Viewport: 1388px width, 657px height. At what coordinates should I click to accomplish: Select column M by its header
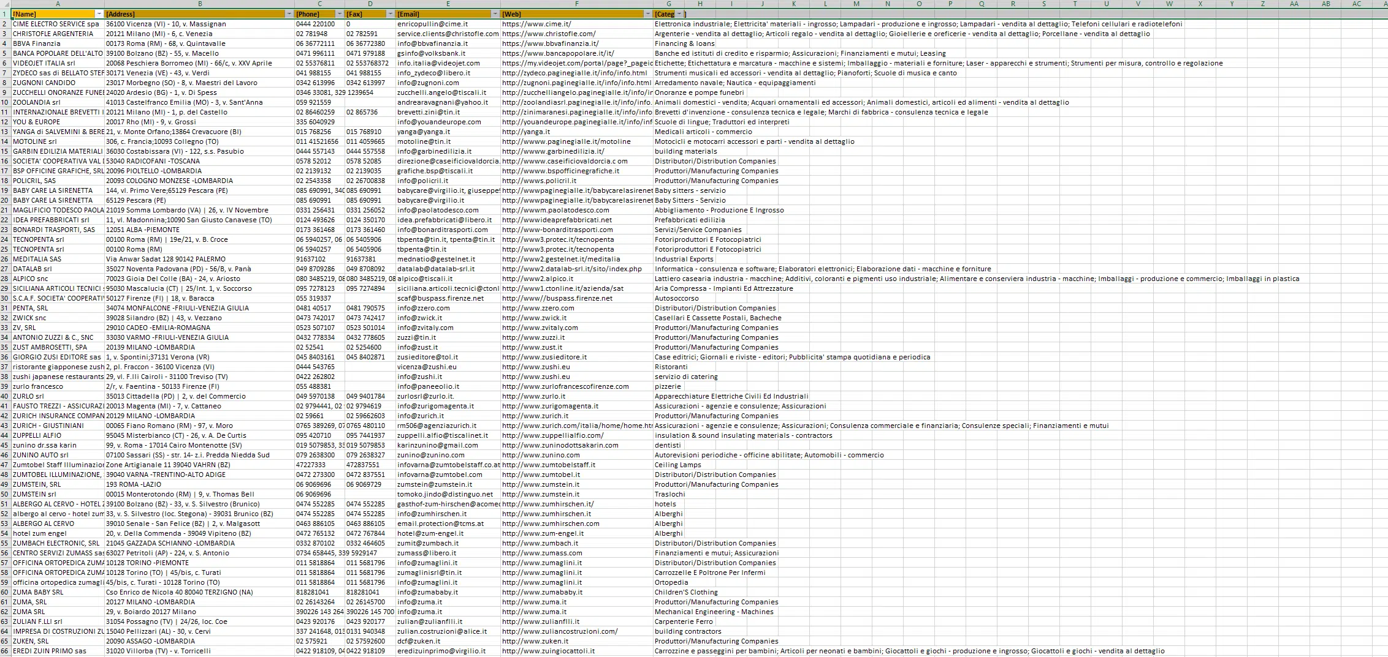pos(856,4)
